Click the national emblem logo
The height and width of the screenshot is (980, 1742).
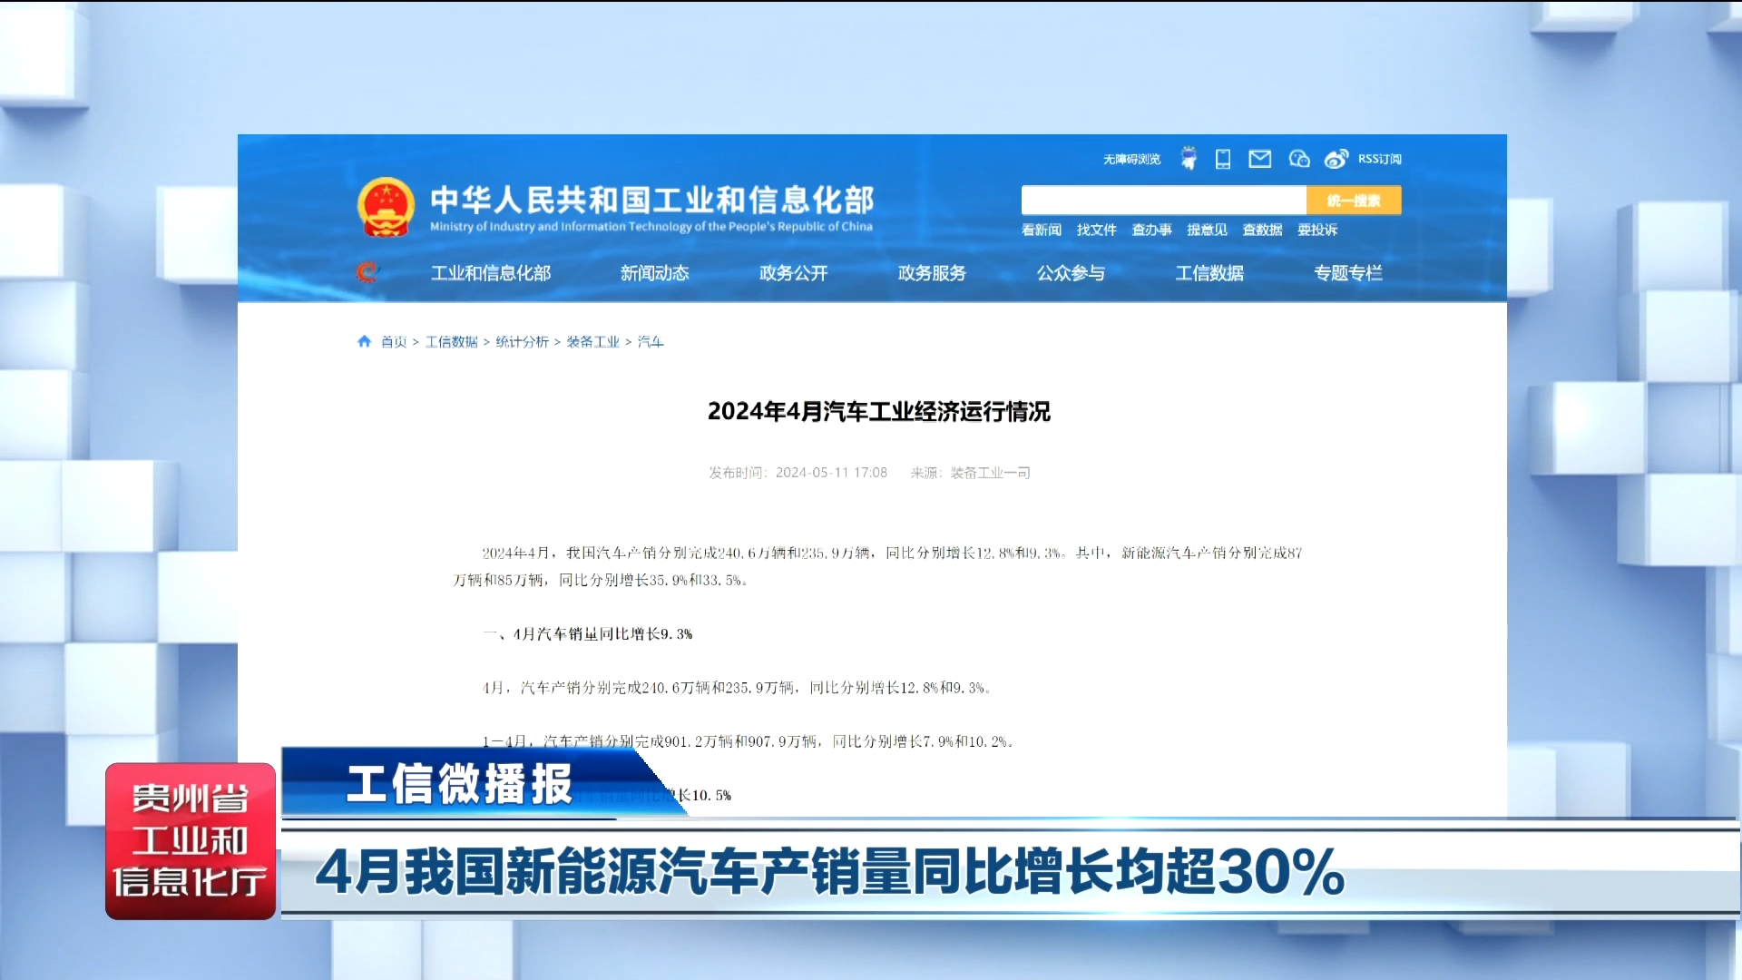[x=386, y=207]
